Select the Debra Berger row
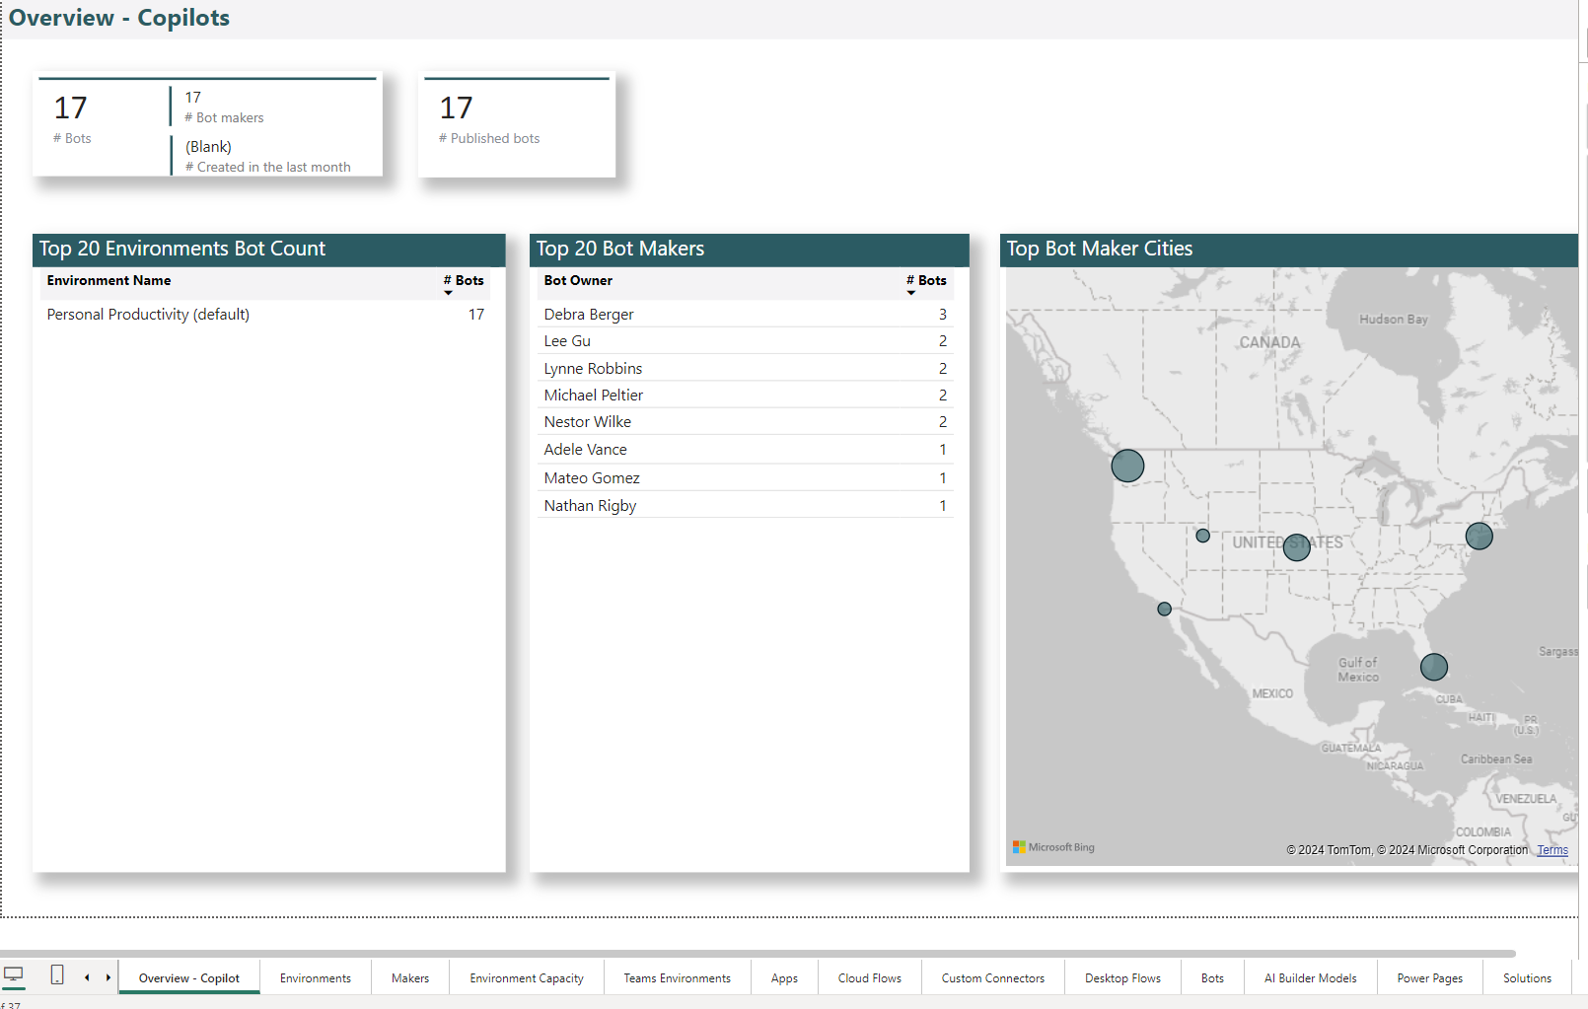Viewport: 1588px width, 1009px height. 746,315
